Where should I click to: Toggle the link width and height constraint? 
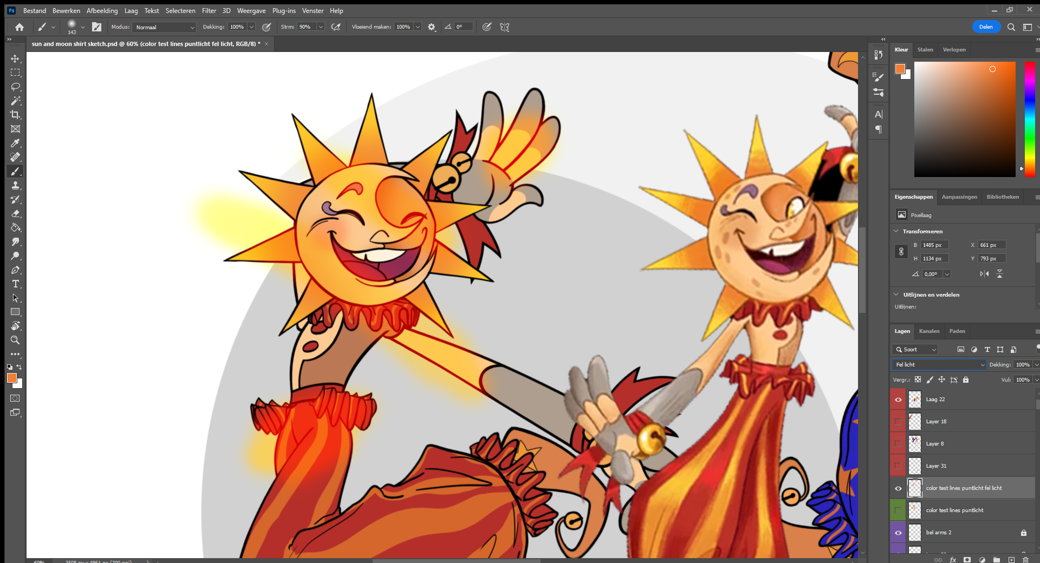[x=901, y=252]
